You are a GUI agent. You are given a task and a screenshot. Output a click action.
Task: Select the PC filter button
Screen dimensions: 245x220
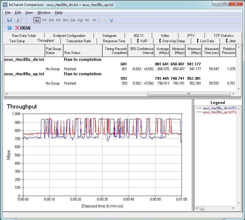point(95,20)
